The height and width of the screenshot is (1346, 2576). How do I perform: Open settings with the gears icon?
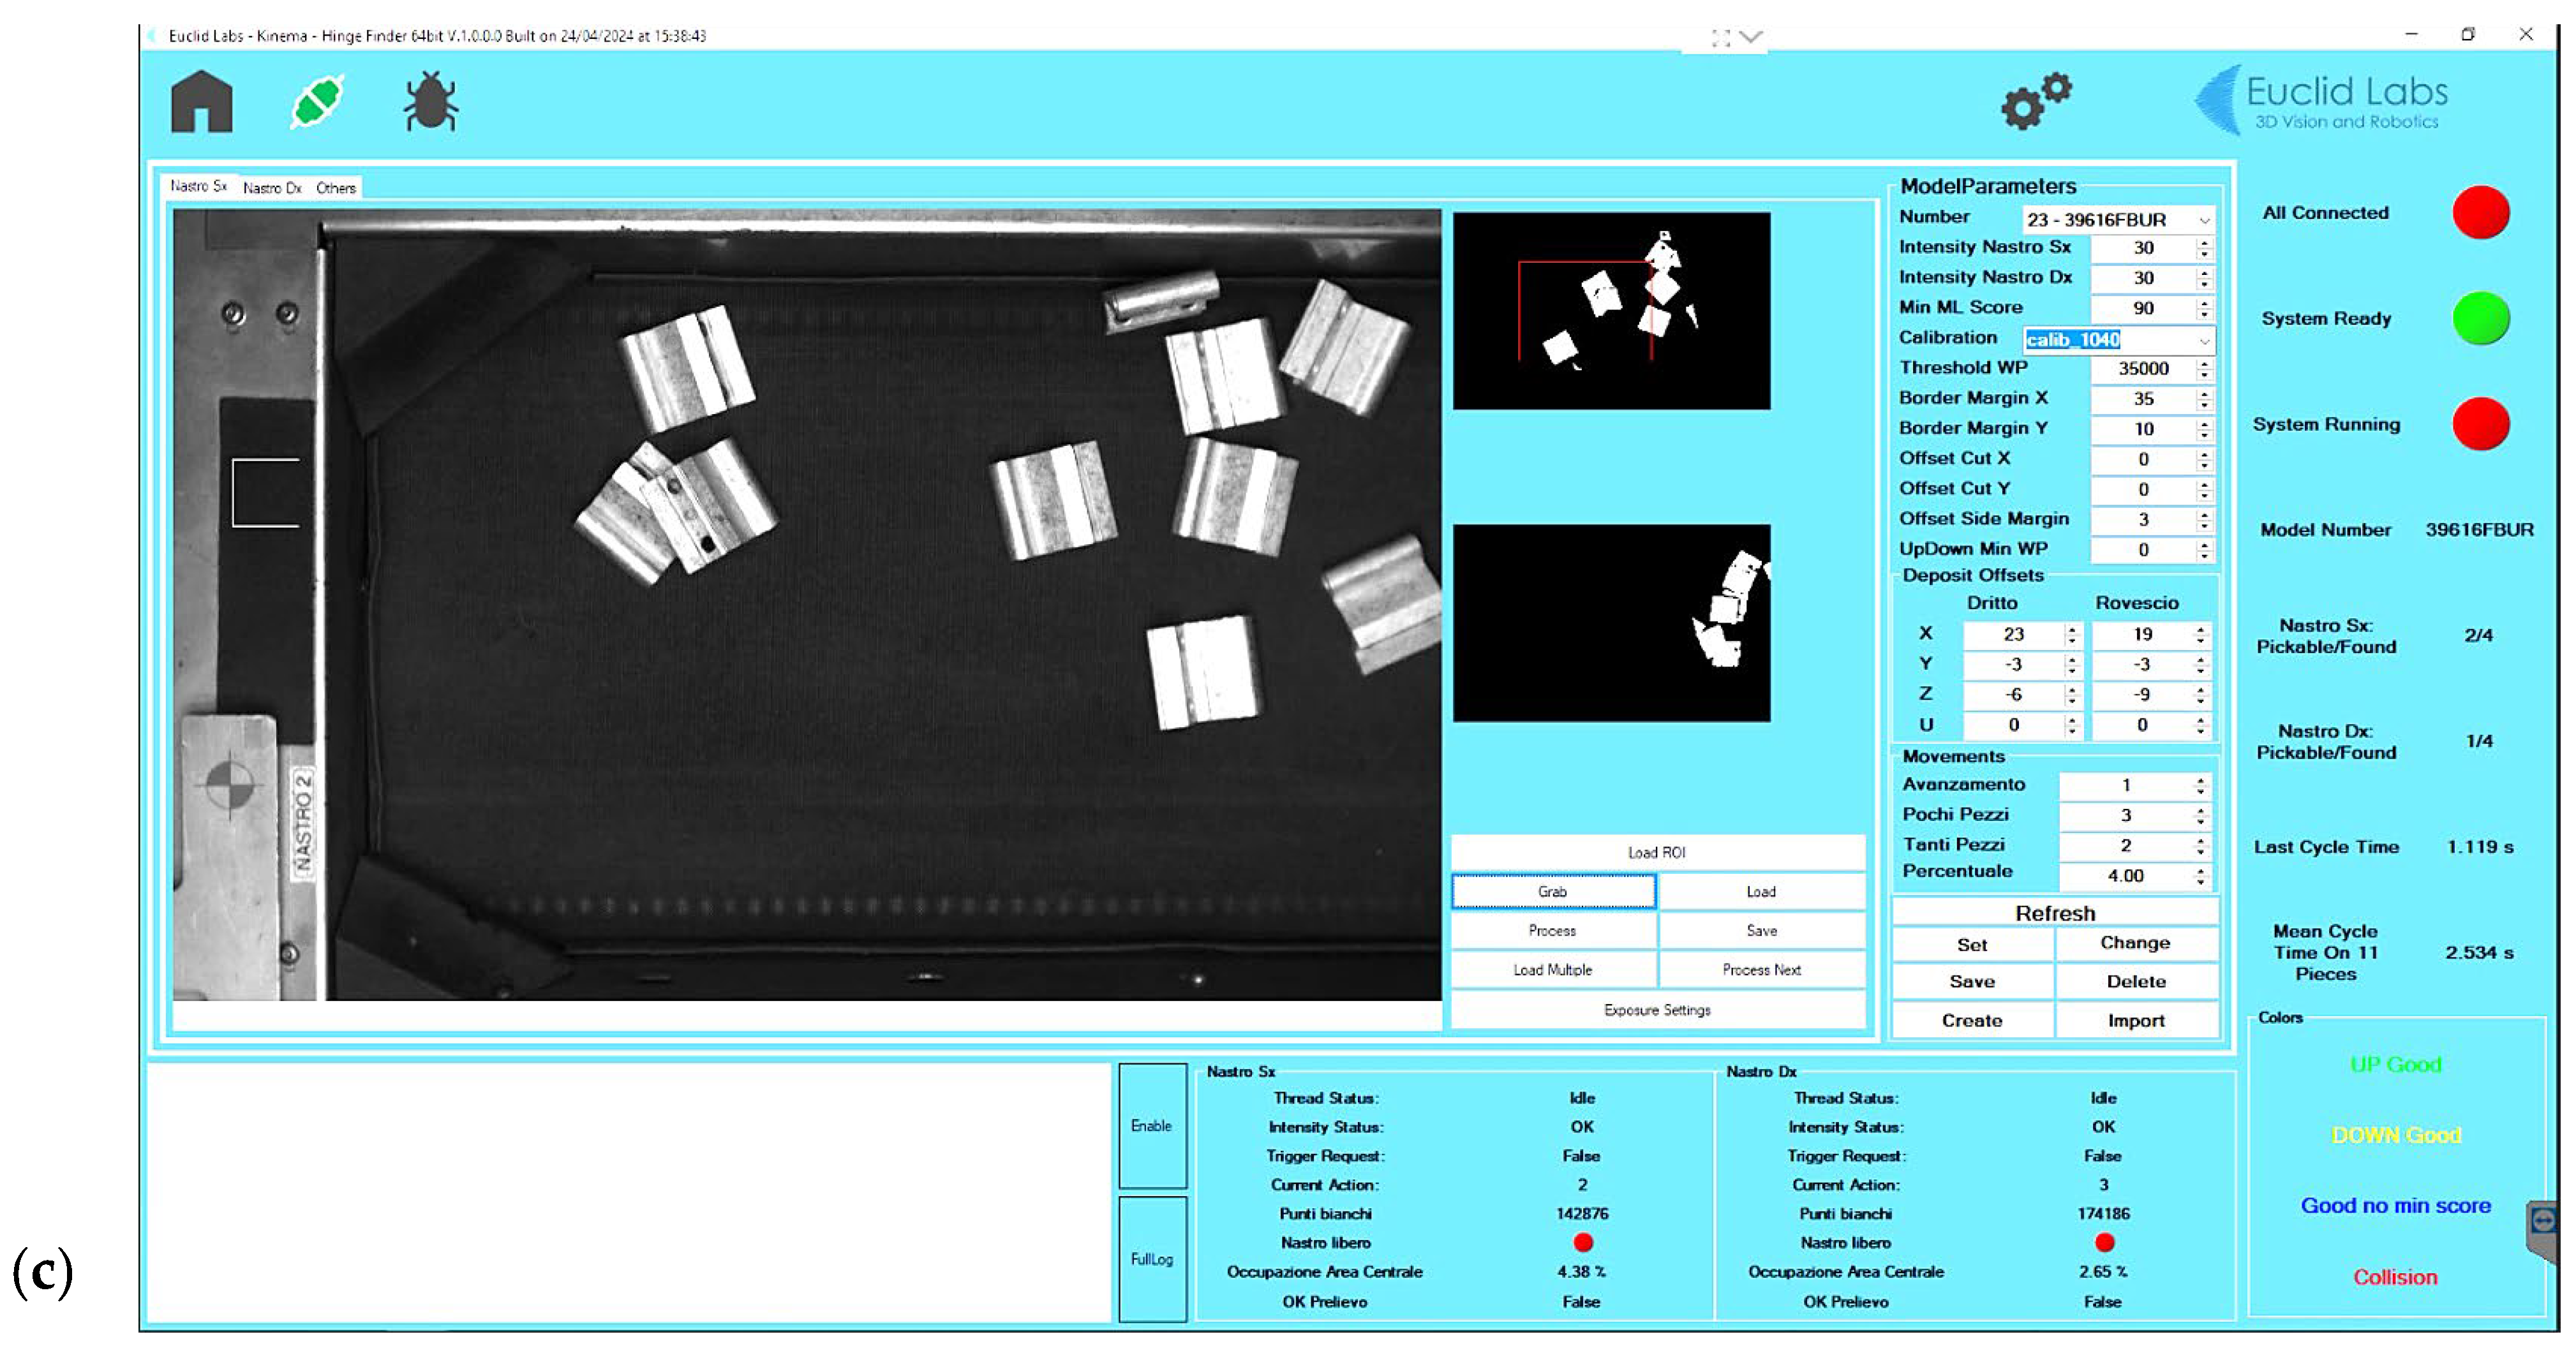coord(2036,100)
